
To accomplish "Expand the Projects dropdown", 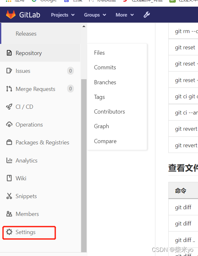I will point(63,15).
